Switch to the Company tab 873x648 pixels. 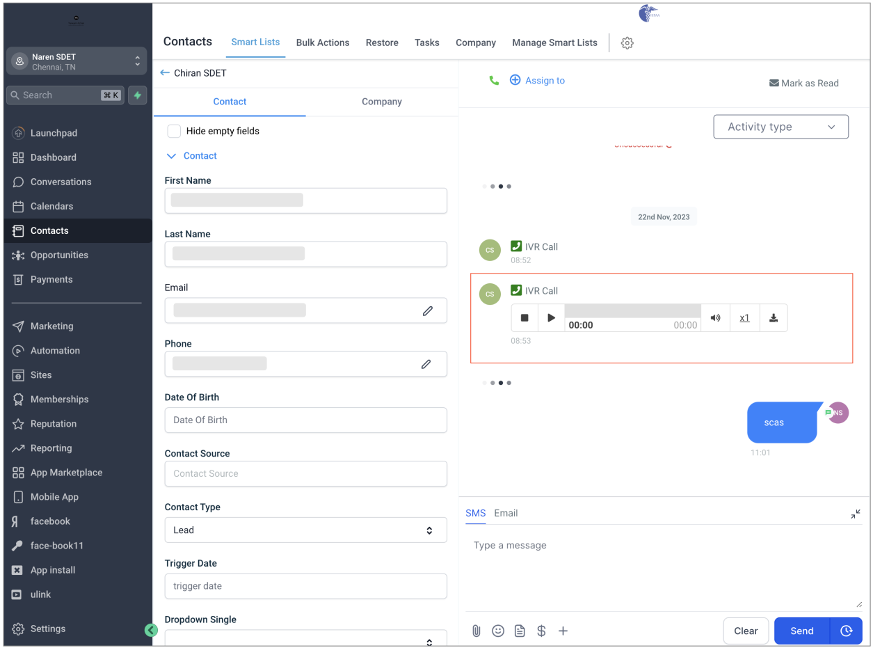click(x=382, y=102)
